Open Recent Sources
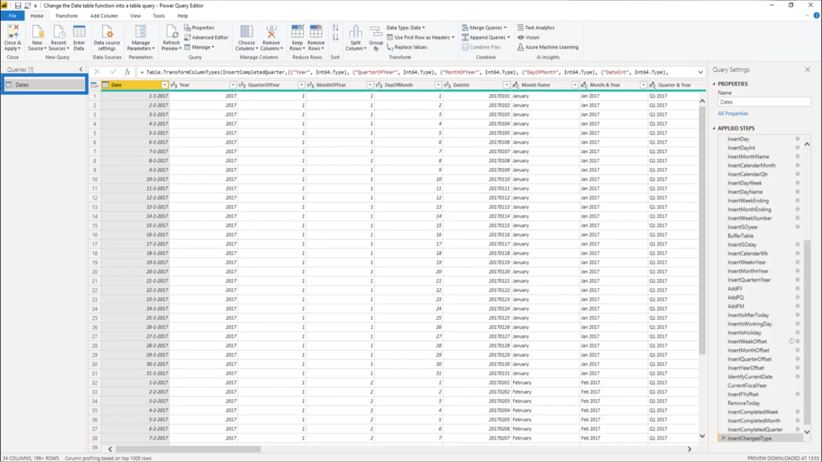This screenshot has height=462, width=822. pos(58,38)
